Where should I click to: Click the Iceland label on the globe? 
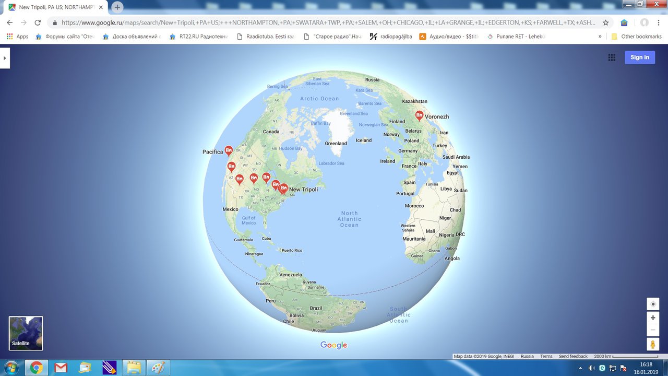pos(364,140)
